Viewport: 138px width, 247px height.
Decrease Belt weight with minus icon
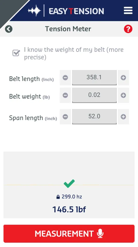click(x=65, y=95)
